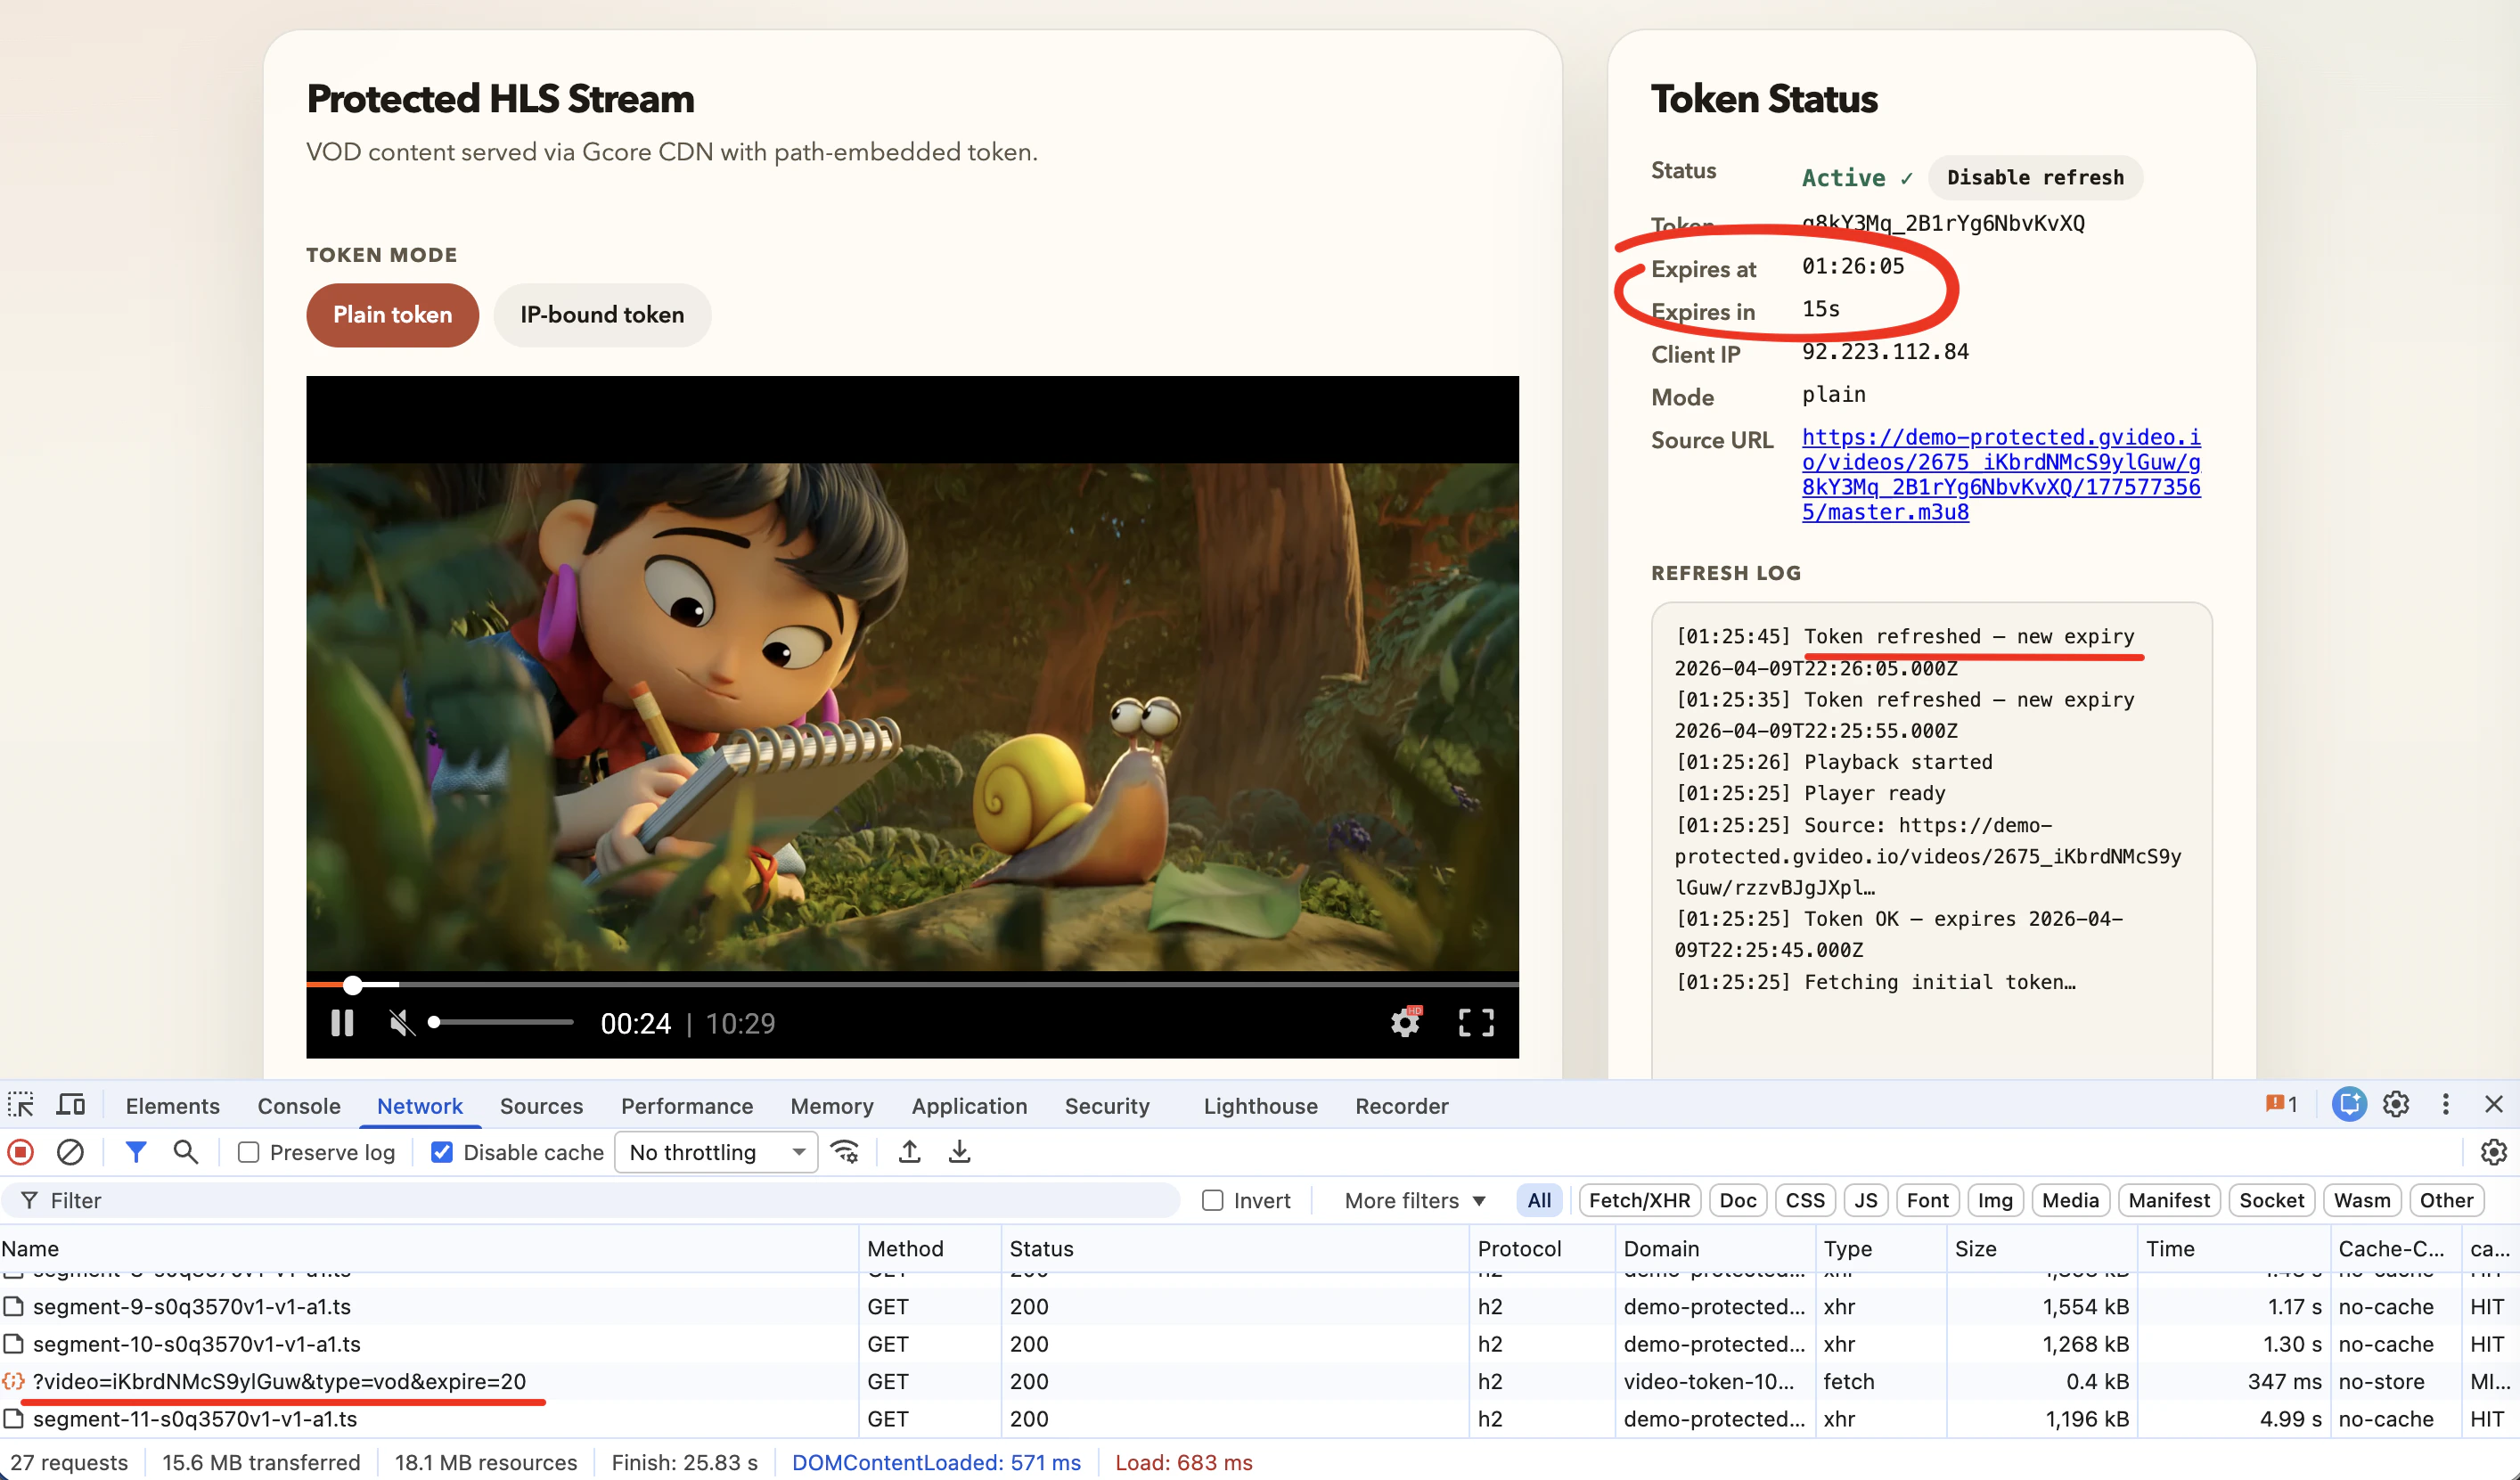Select the Plain token mode button
This screenshot has height=1480, width=2520.
[x=392, y=315]
